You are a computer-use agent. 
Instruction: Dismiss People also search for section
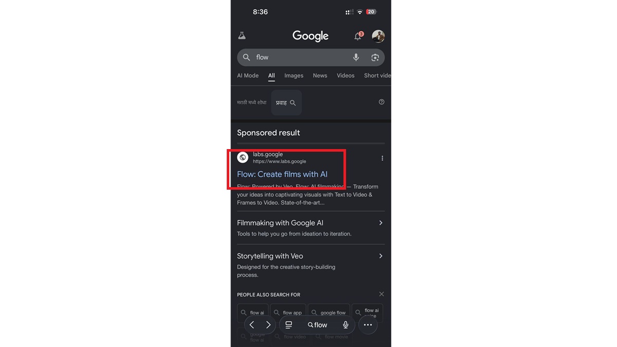click(x=382, y=294)
